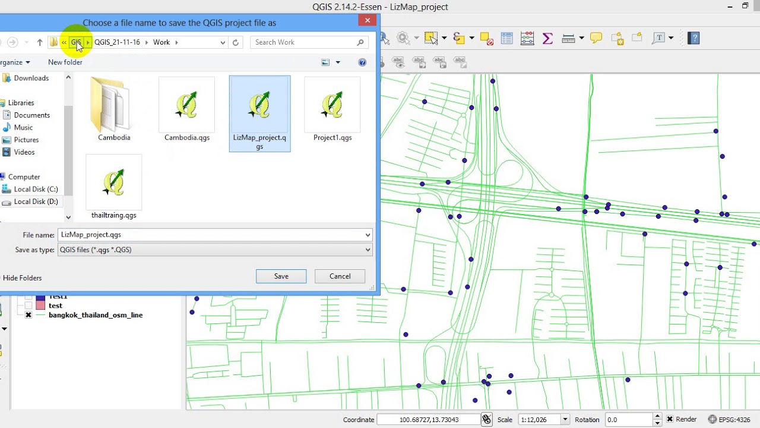The width and height of the screenshot is (760, 428).
Task: Enable visibility of the test layer
Action: 28,306
